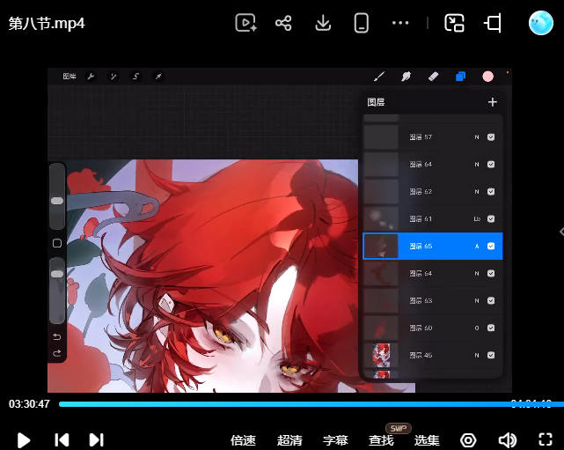Image resolution: width=564 pixels, height=450 pixels.
Task: Open blend mode N of layer 62
Action: (x=477, y=191)
